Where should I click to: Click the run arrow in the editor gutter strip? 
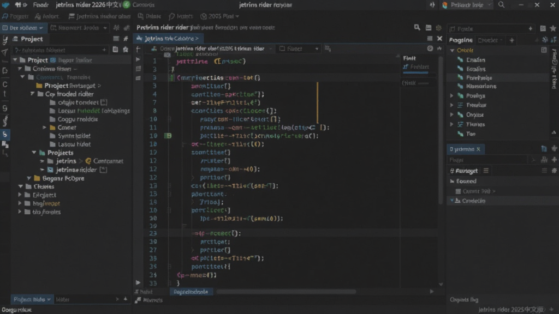point(138,59)
